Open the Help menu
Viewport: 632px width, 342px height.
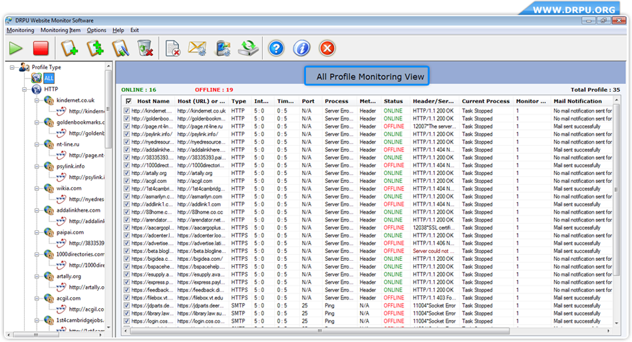(x=118, y=30)
